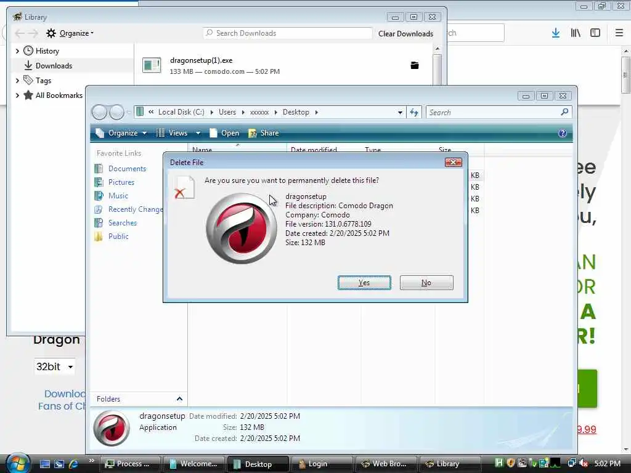The height and width of the screenshot is (473, 631).
Task: Open Music favorite link
Action: (x=118, y=196)
